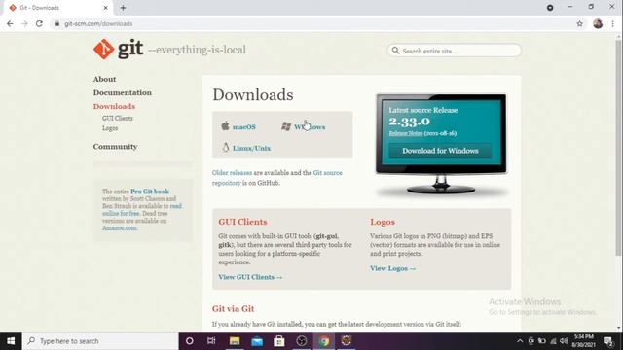The image size is (623, 350).
Task: Open Amazon.com link
Action: tap(120, 227)
